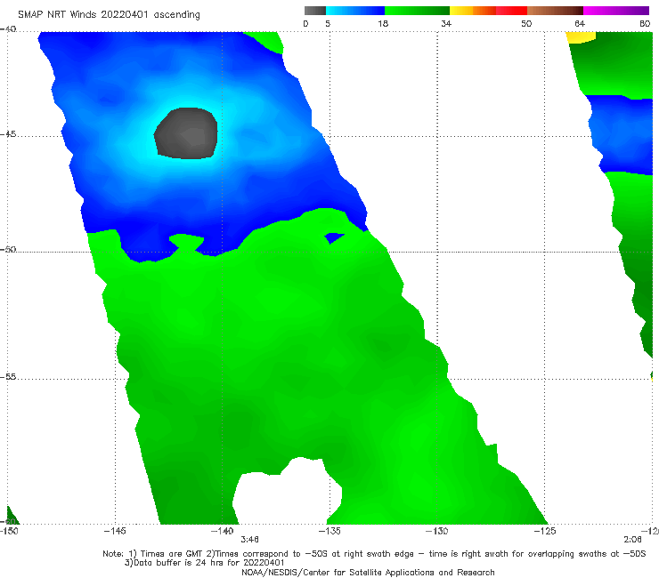Click the blue 5-18 segment of the color bar
This screenshot has height=578, width=659.
(x=355, y=11)
